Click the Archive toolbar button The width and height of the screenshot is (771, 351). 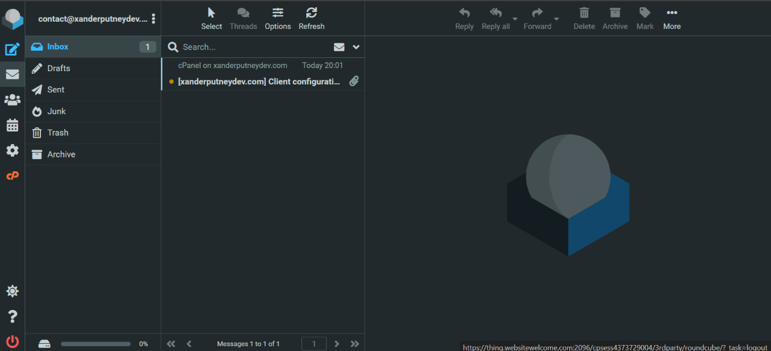(x=615, y=19)
